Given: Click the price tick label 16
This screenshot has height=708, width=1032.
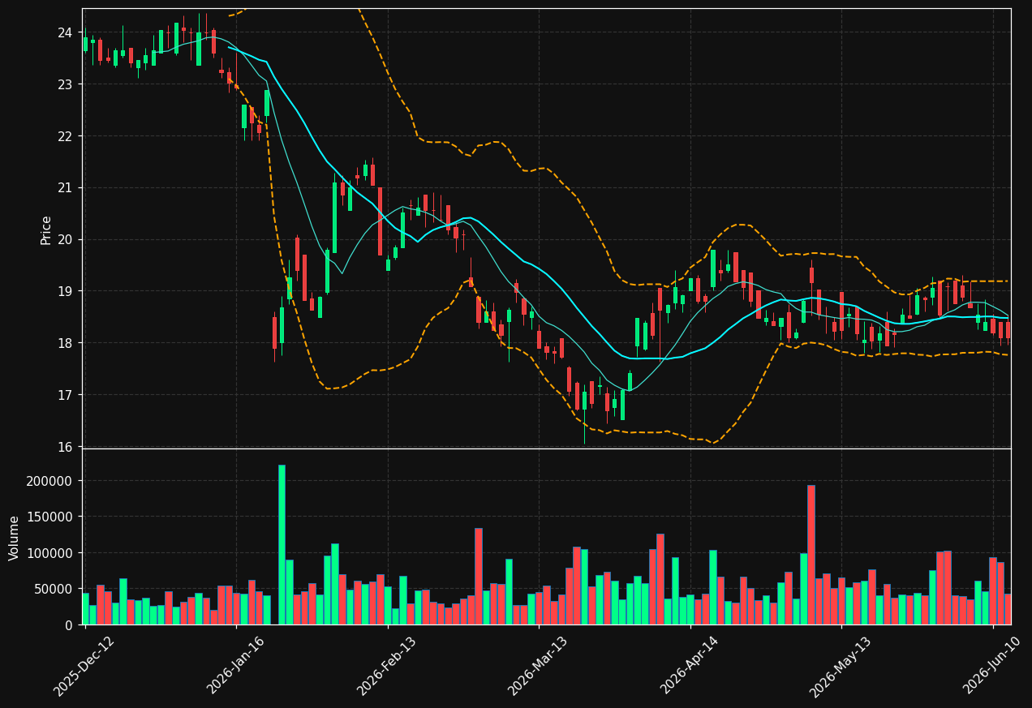Looking at the screenshot, I should click(66, 447).
